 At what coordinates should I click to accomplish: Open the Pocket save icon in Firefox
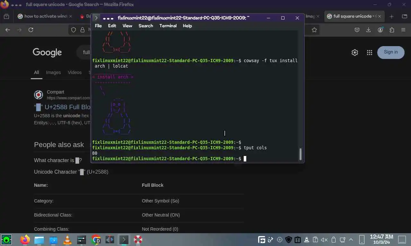(357, 30)
